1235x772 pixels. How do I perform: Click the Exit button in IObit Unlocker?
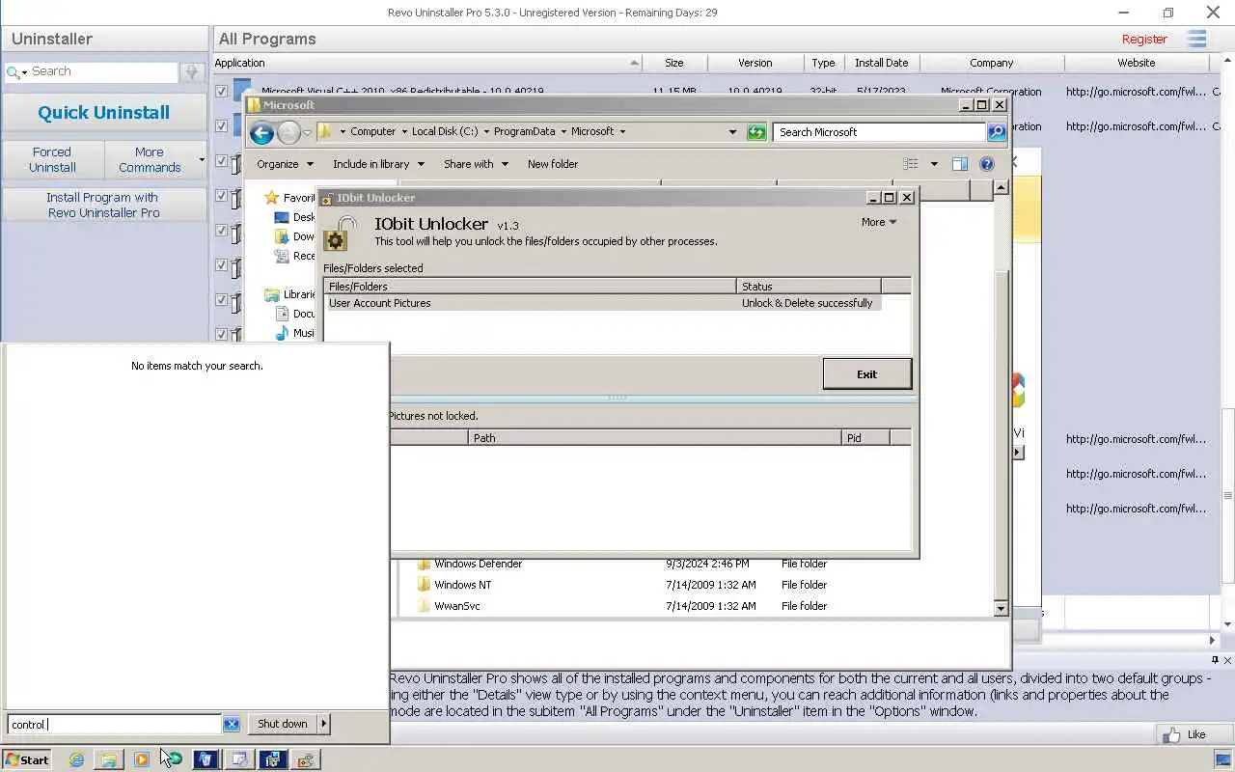866,374
